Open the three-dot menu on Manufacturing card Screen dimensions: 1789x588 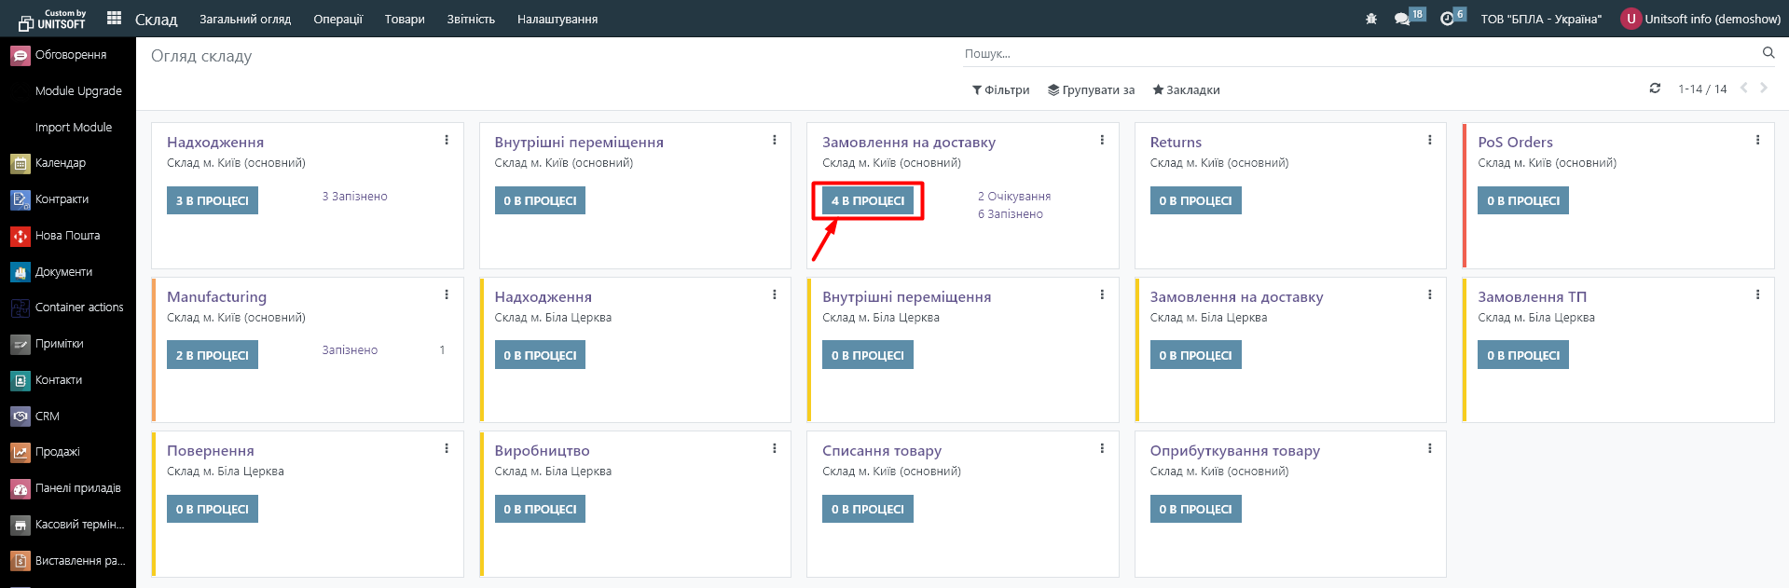447,294
